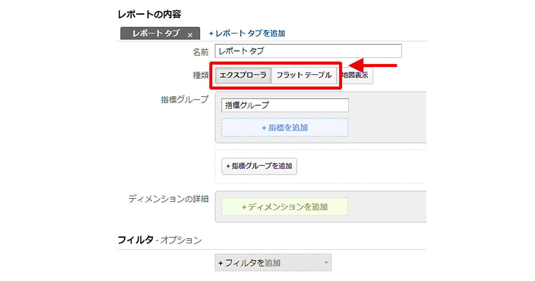This screenshot has height=281, width=535.
Task: Click the small arrow on the filter dropdown
Action: point(326,263)
